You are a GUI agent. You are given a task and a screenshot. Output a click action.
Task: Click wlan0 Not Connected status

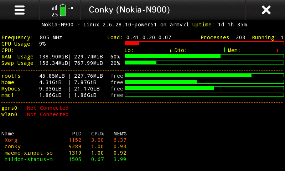point(48,114)
